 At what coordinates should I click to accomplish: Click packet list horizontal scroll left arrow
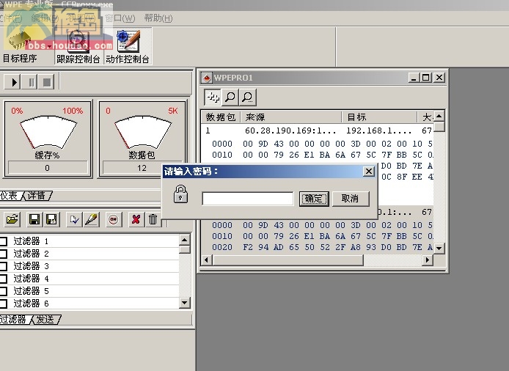pyautogui.click(x=206, y=260)
